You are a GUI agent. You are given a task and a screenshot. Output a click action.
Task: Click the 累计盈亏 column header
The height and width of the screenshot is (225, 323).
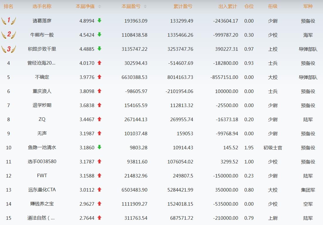pyautogui.click(x=183, y=6)
